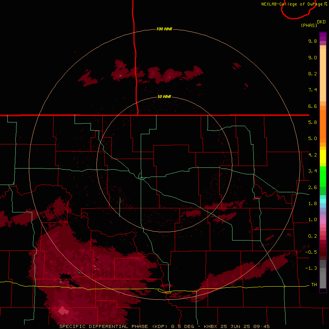
Task: Click the 6.6 value on color scale
Action: (313, 106)
